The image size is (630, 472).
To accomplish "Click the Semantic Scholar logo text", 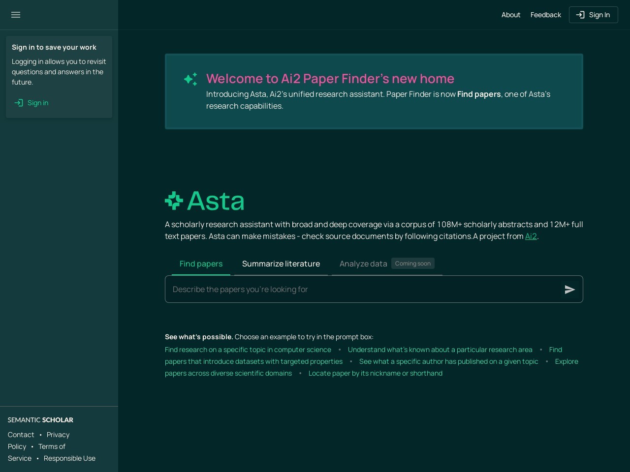I will [40, 420].
